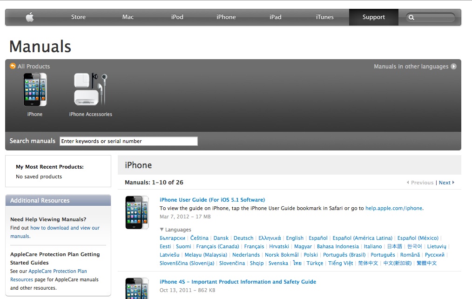Open Manuals in other languages

tap(411, 67)
